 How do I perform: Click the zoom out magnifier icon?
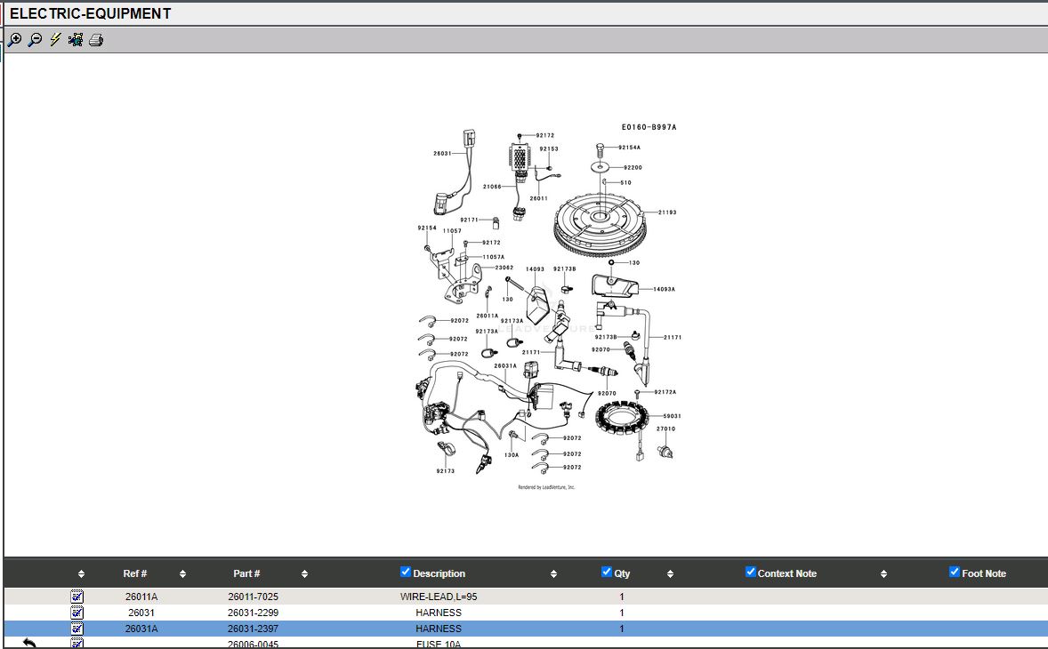[35, 40]
